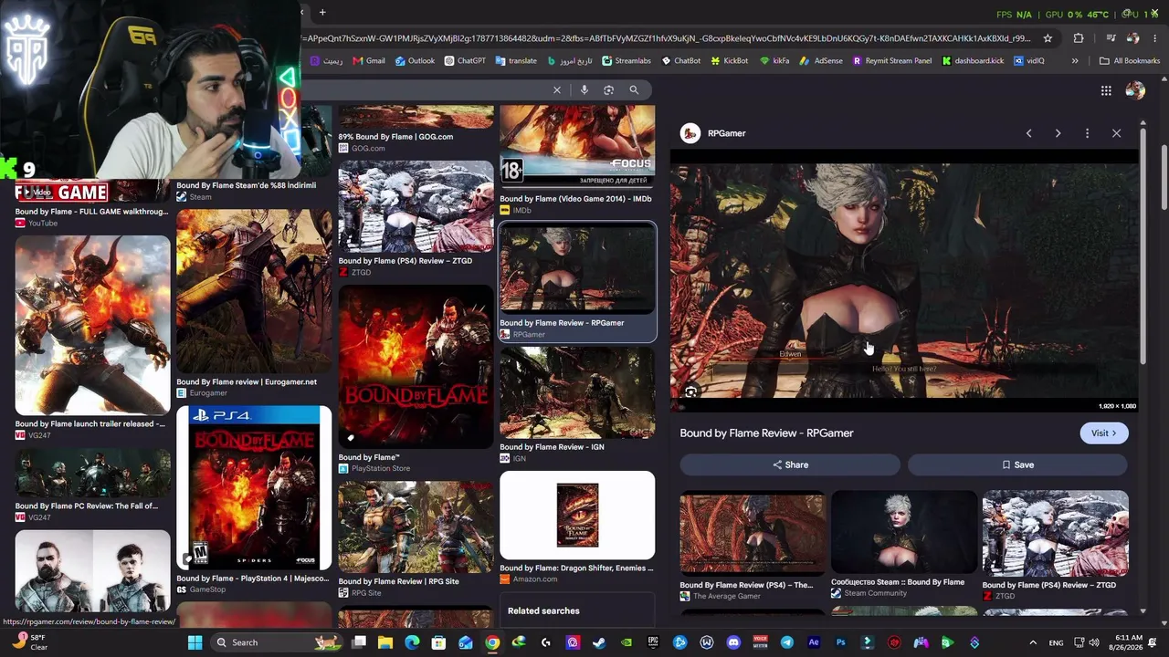The width and height of the screenshot is (1169, 657).
Task: Open the Google apps grid
Action: [1106, 90]
